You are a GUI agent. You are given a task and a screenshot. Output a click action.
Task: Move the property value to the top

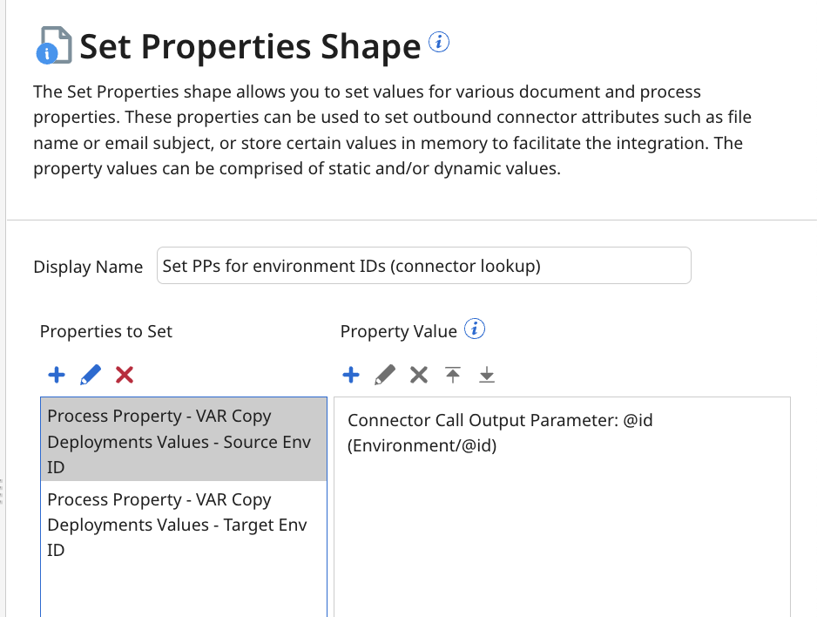tap(452, 375)
